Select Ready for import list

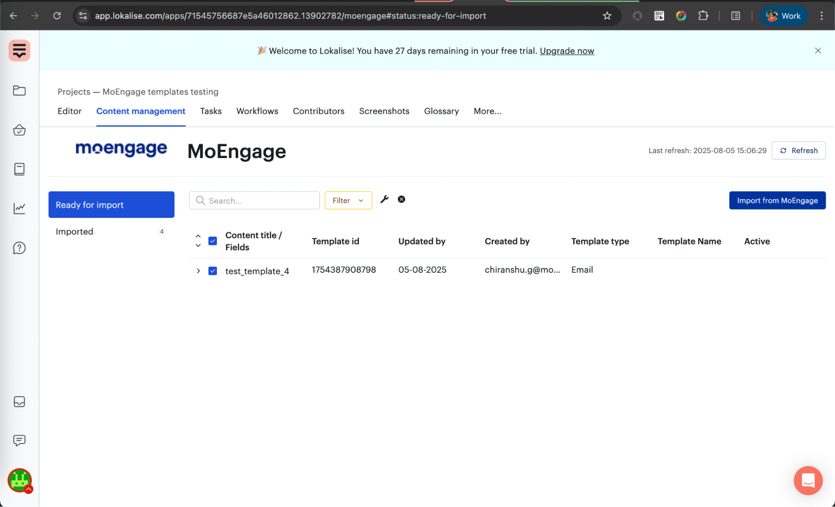click(x=111, y=204)
